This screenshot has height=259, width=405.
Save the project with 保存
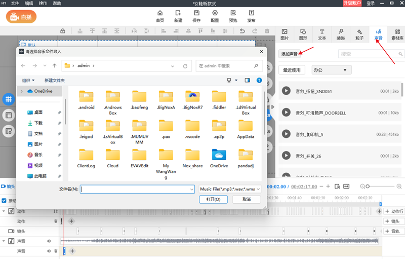196,16
